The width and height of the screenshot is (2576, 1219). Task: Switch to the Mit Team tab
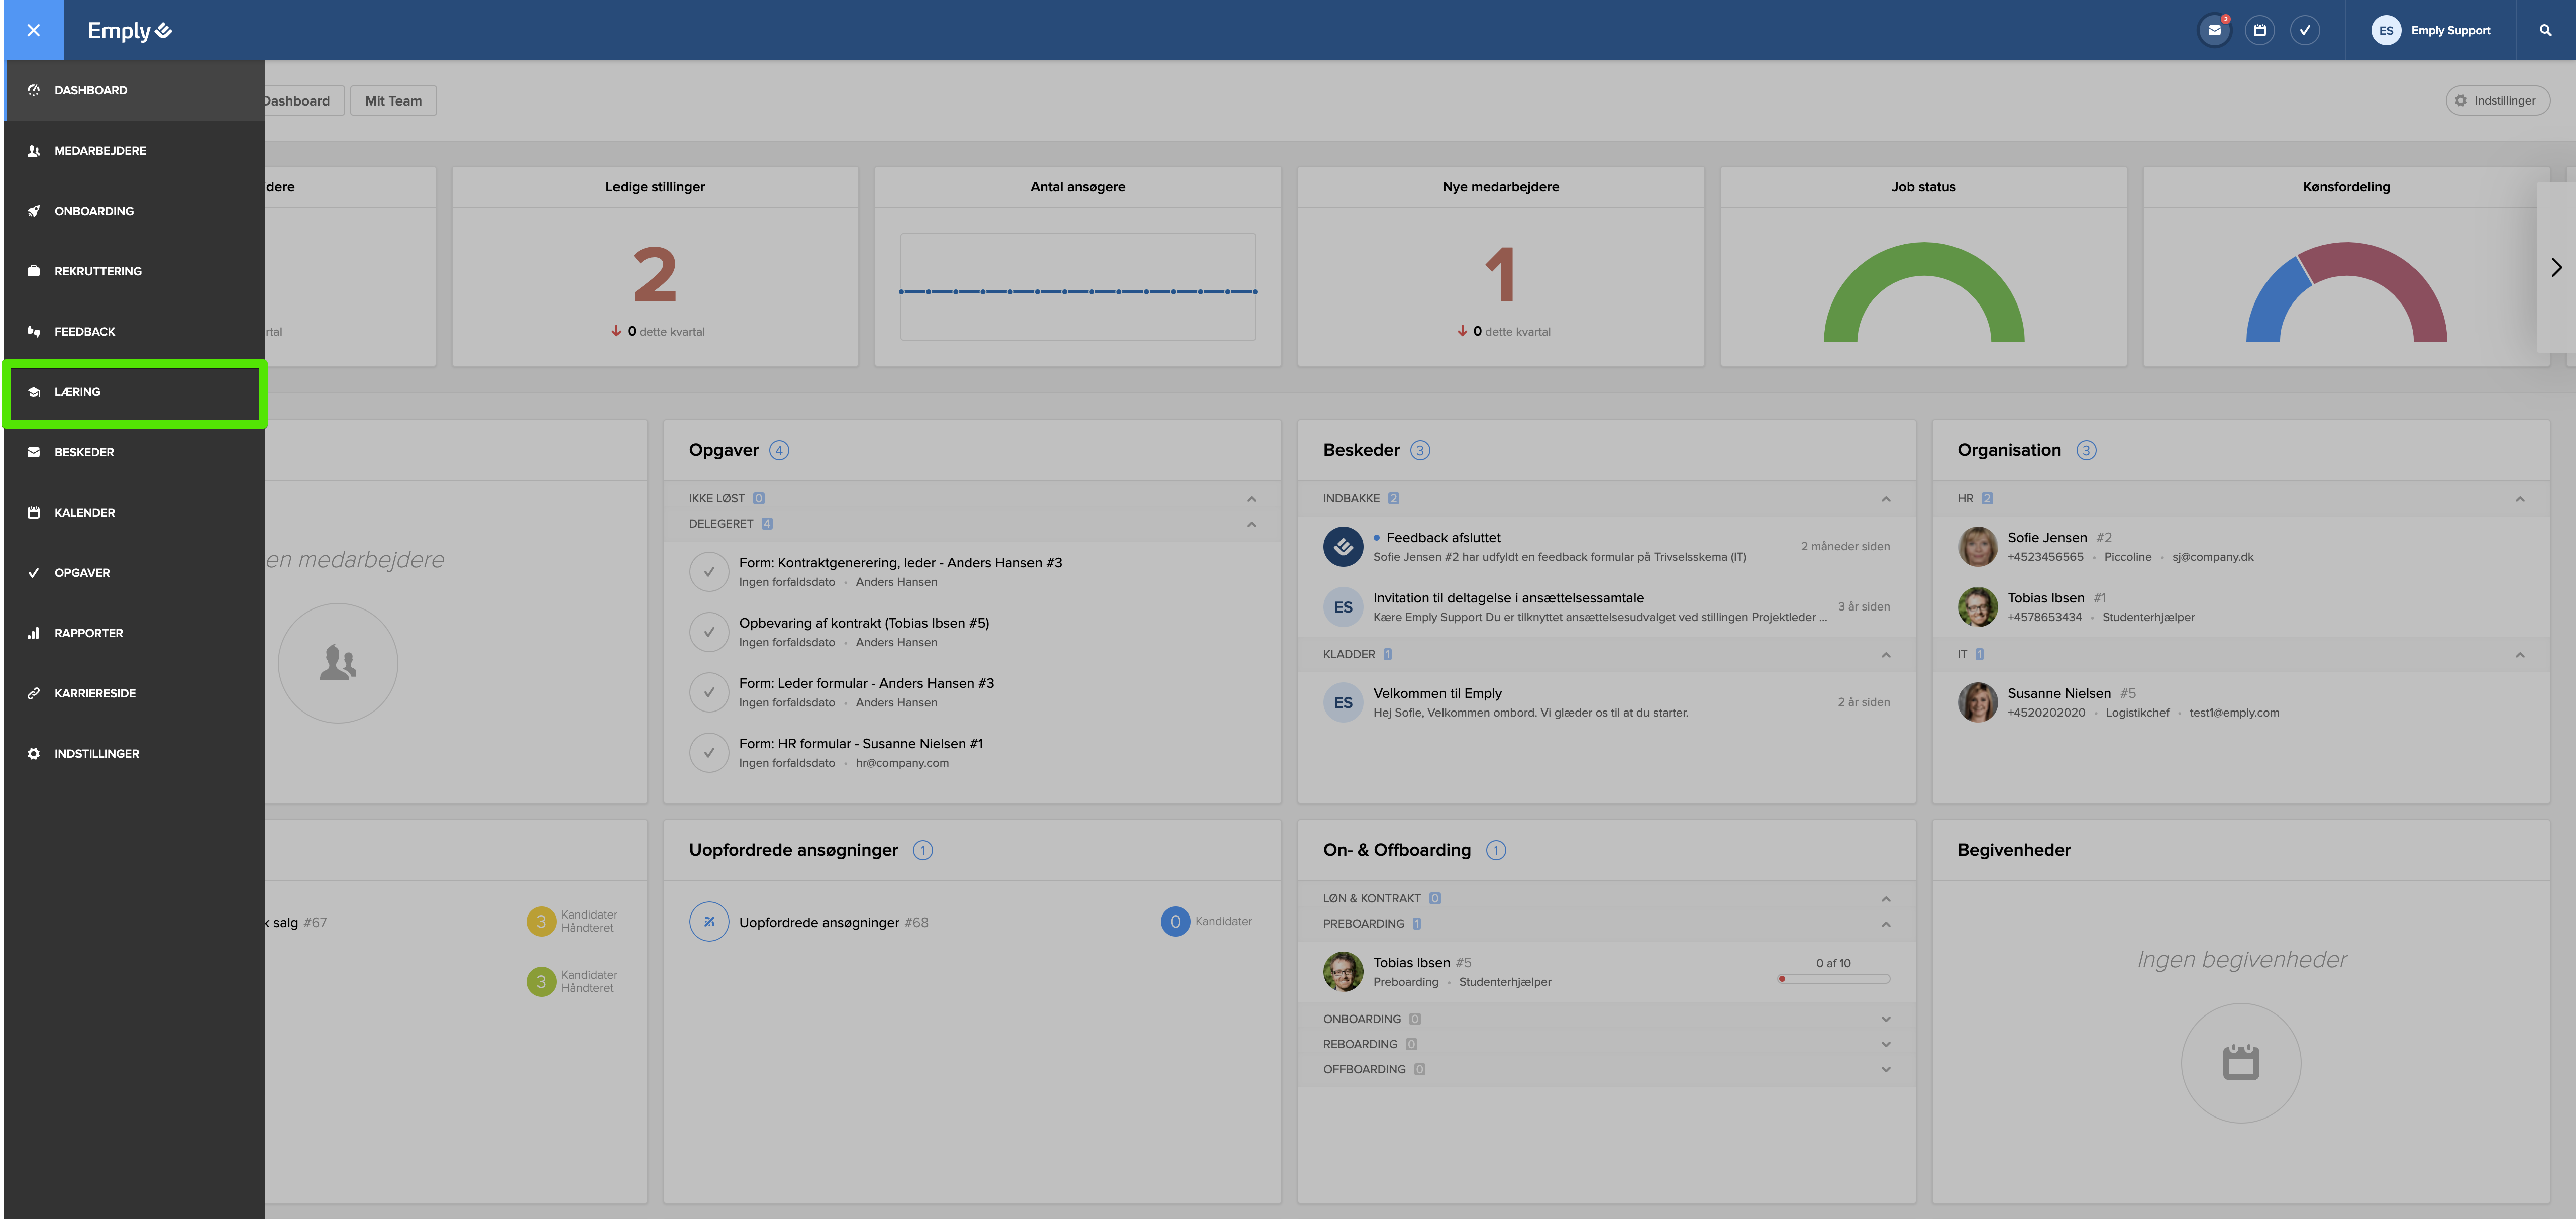(x=393, y=101)
